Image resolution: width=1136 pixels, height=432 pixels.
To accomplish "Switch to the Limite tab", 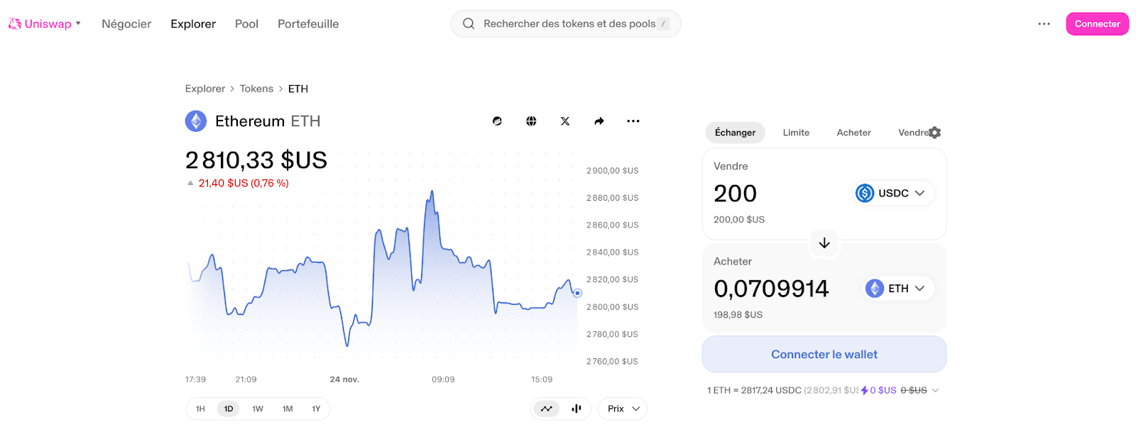I will (x=796, y=133).
